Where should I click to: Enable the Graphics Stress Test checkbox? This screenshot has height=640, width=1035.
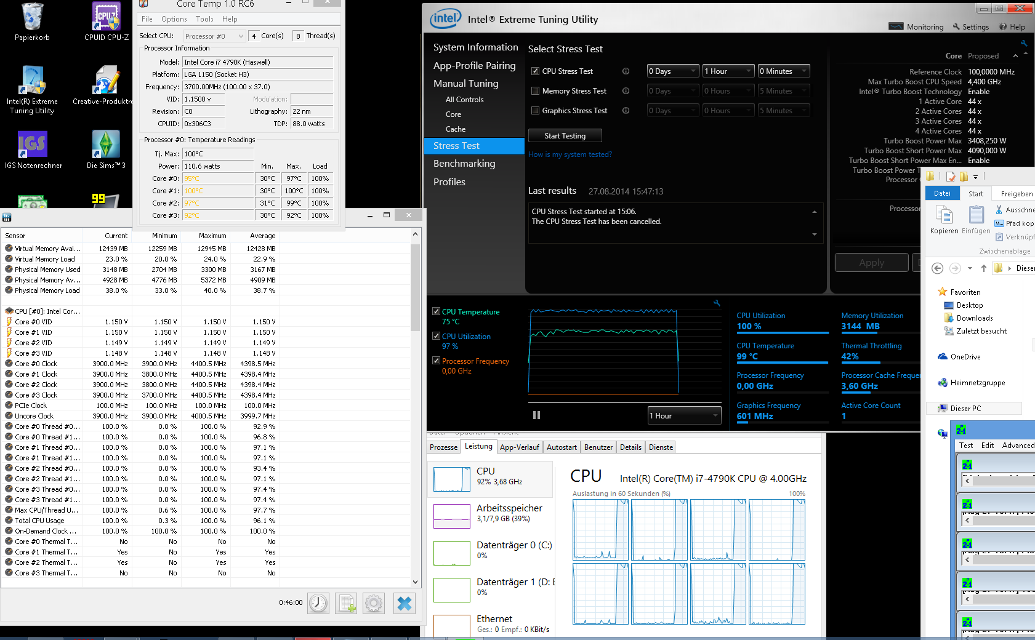click(535, 111)
